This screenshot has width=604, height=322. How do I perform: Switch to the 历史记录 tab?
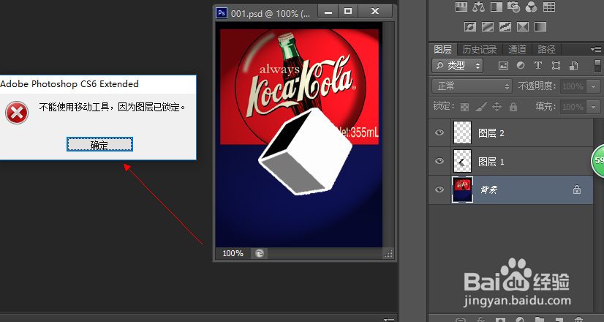click(x=480, y=49)
